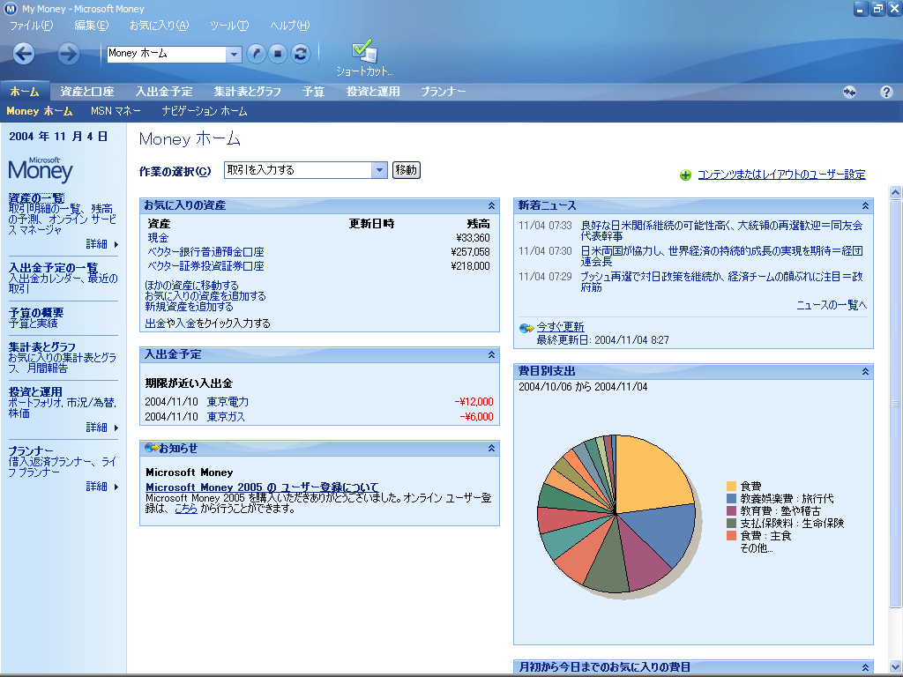Open コンテンツまたはレイアウトのユーザー設定 link
The image size is (903, 677).
[781, 175]
